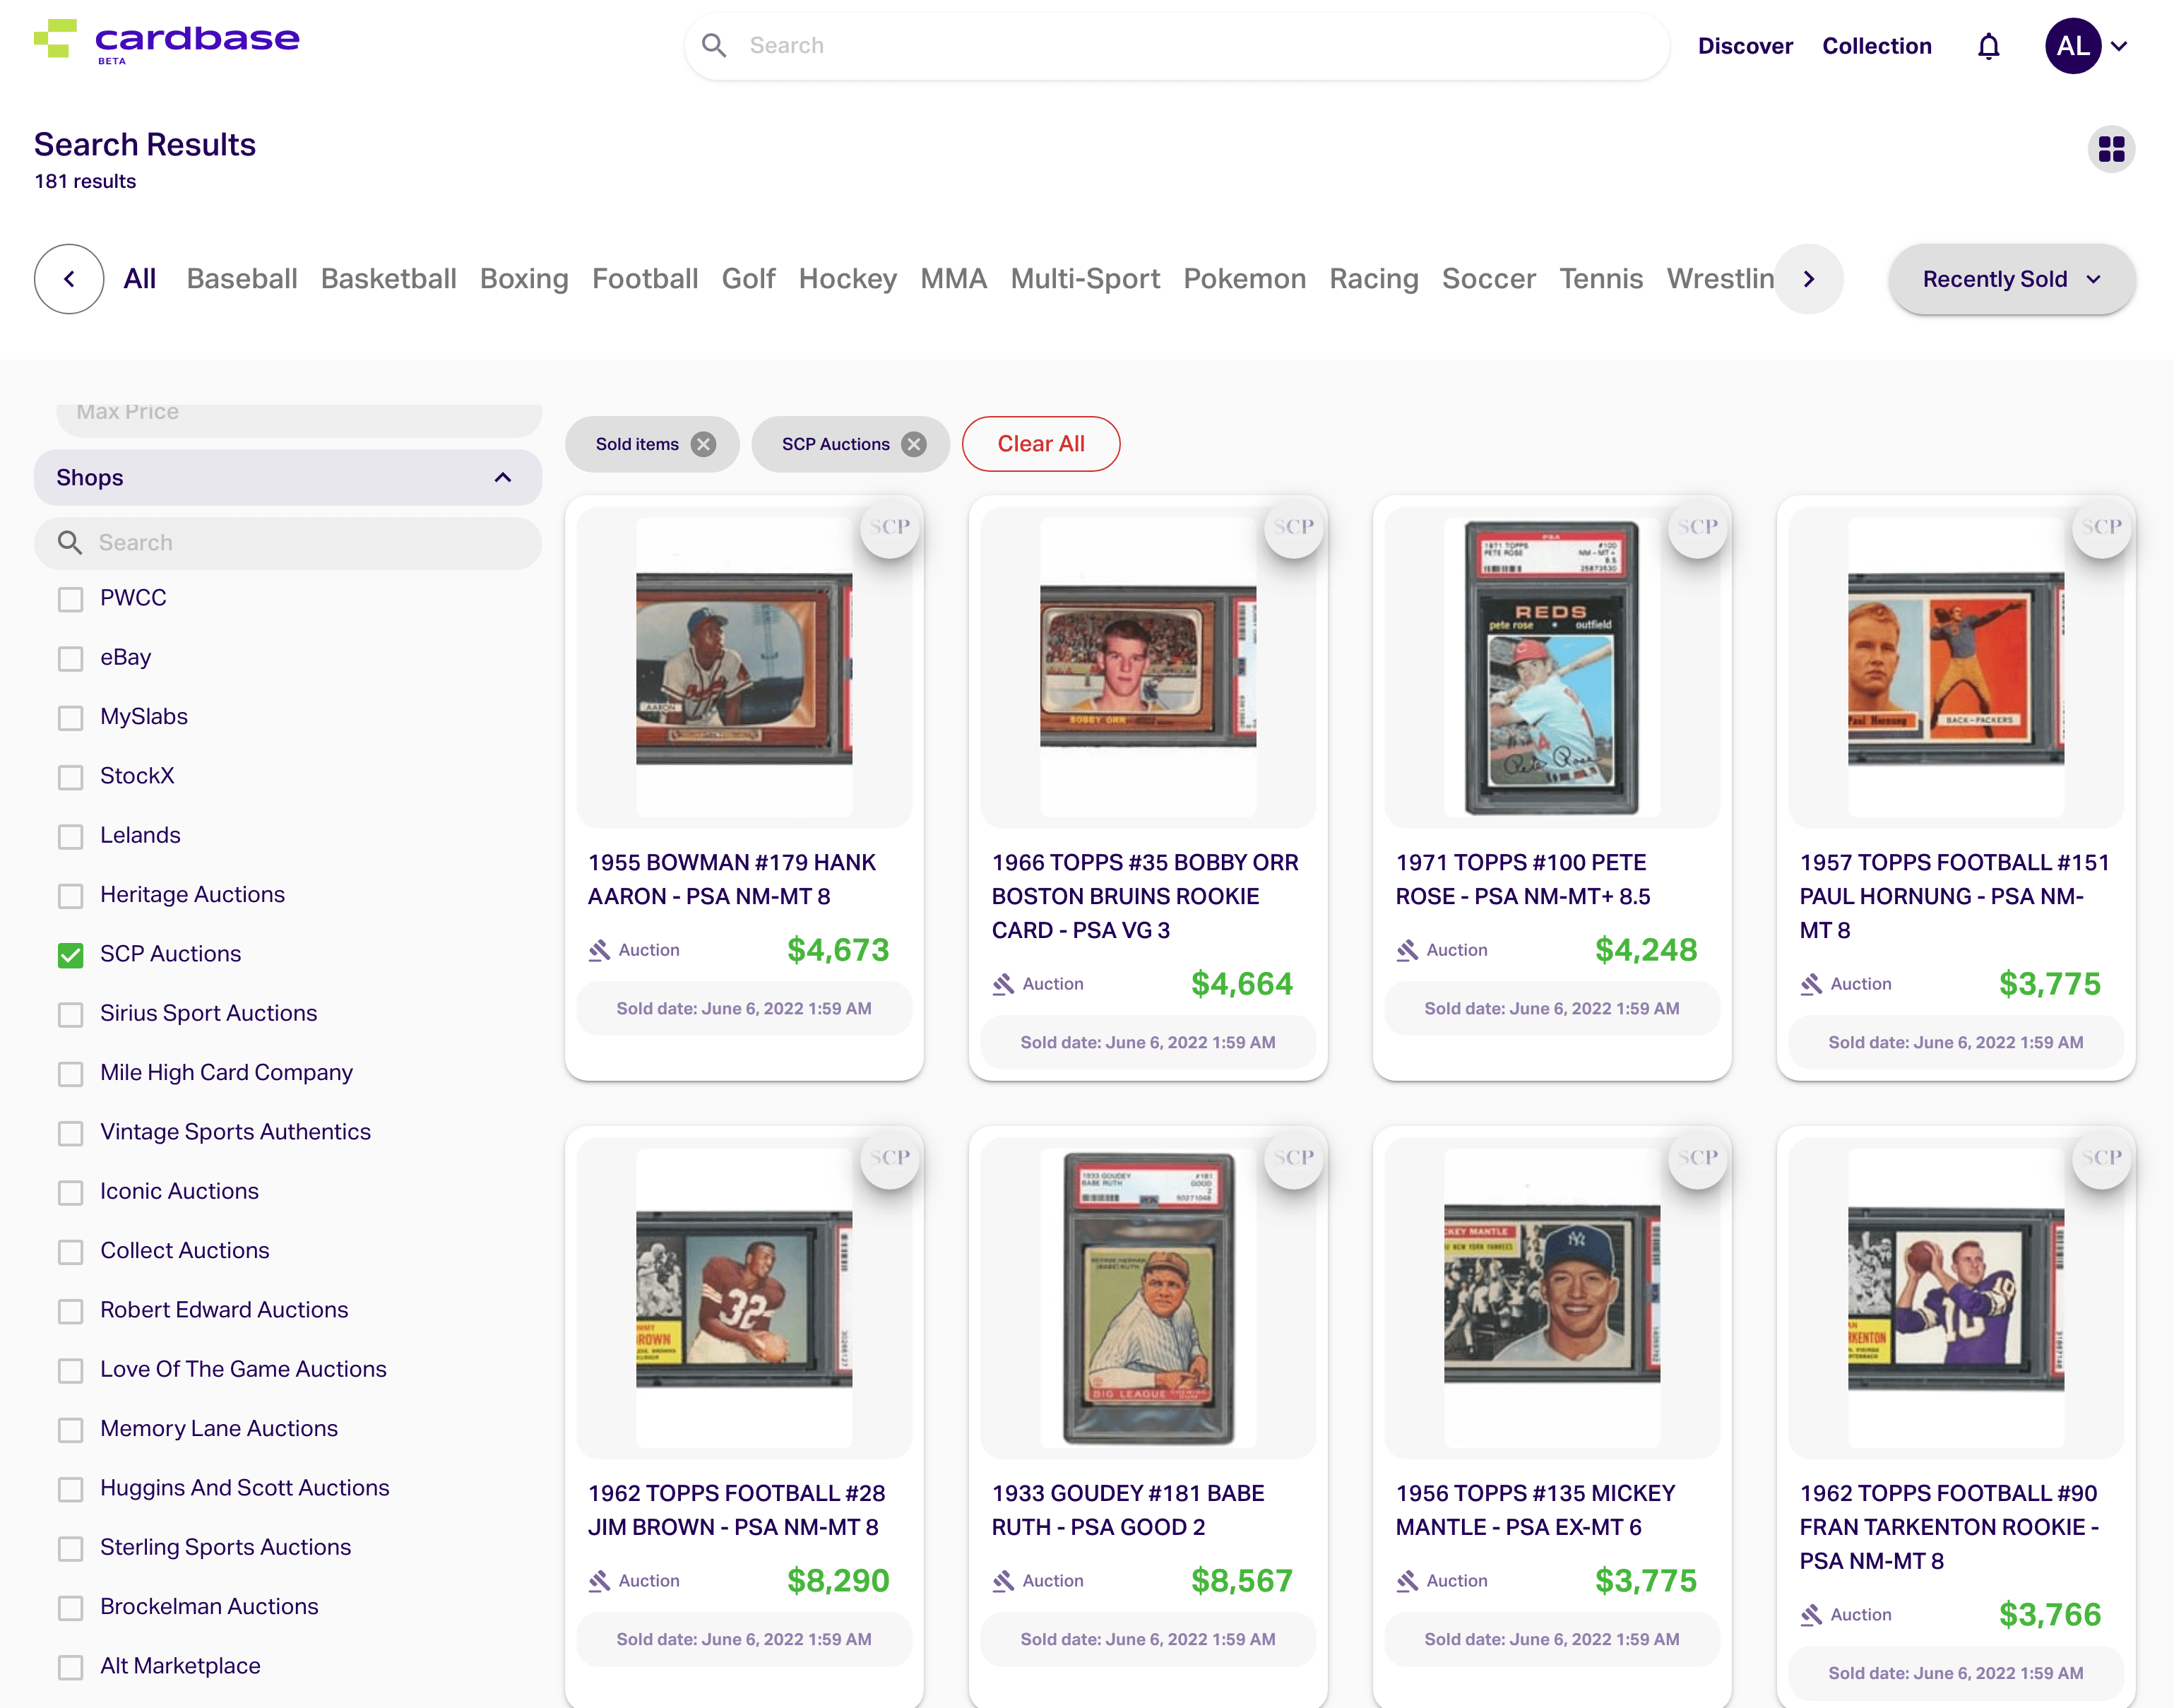Screen dimensions: 2174x1708
Task: Open the account menu chevron
Action: point(2119,46)
